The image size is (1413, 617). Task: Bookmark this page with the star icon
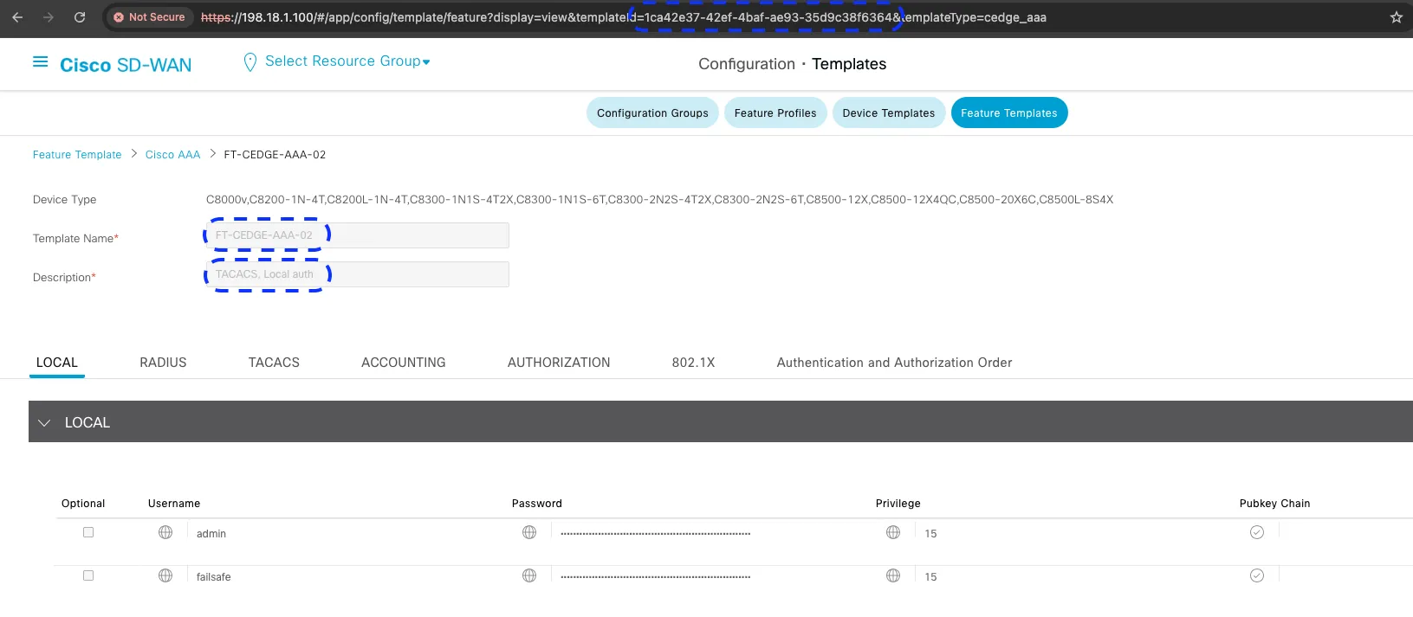pyautogui.click(x=1396, y=17)
